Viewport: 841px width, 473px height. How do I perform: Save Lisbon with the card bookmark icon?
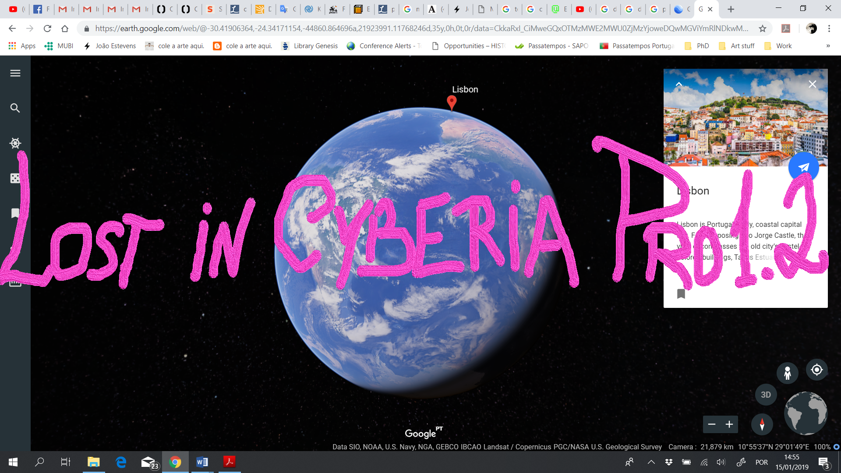click(681, 294)
